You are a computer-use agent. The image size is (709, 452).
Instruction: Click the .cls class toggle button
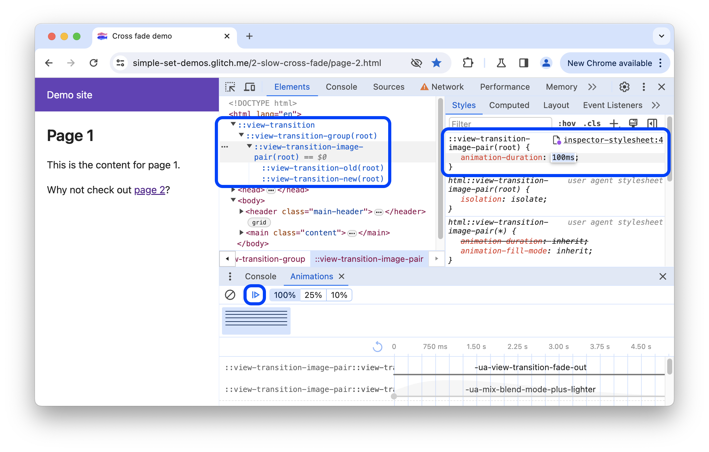(x=593, y=123)
